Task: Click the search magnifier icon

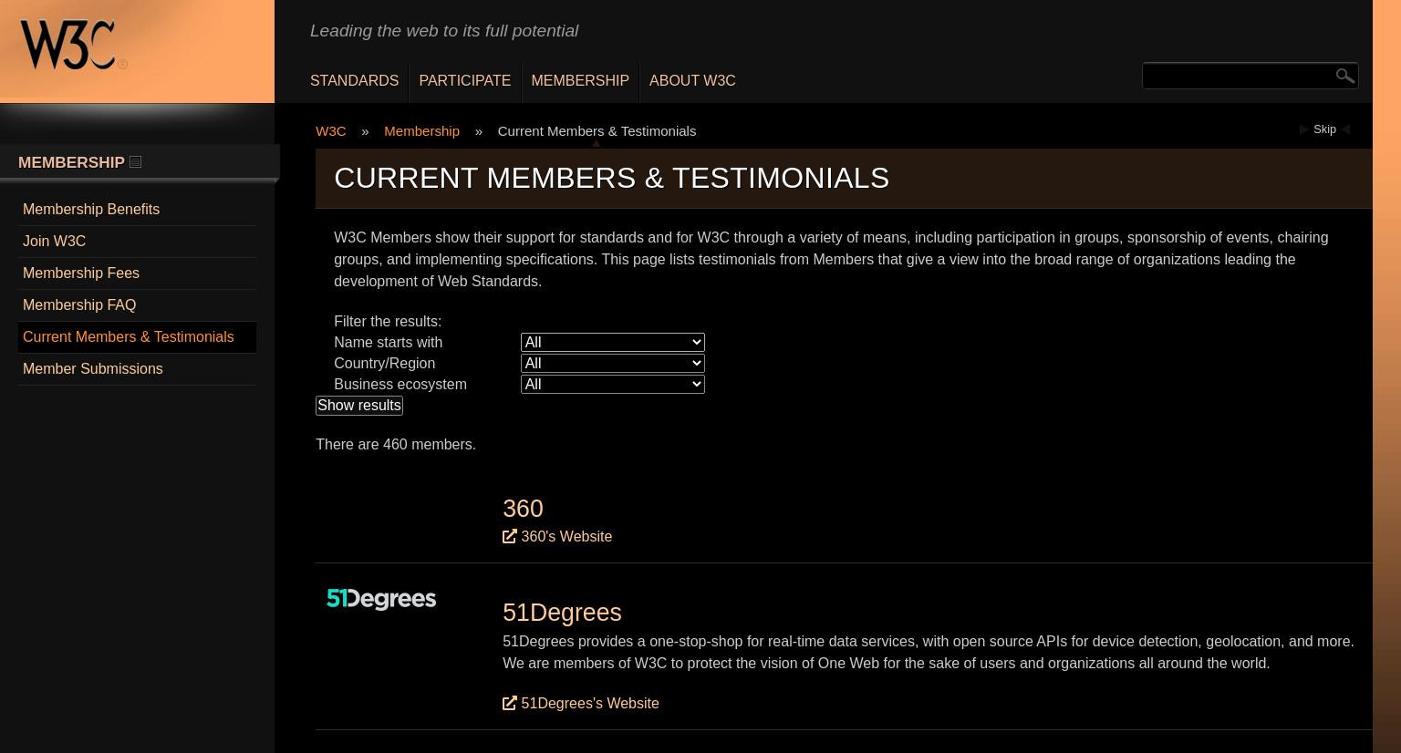Action: point(1344,76)
